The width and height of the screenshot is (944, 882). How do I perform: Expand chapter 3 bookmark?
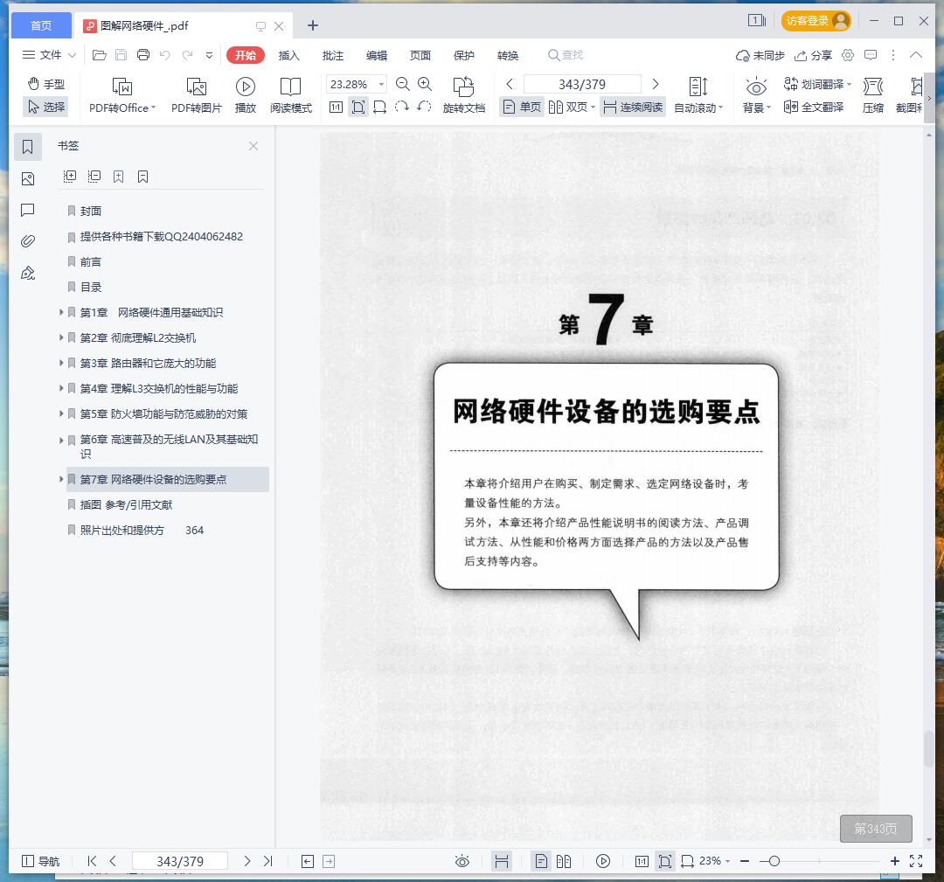pos(61,363)
